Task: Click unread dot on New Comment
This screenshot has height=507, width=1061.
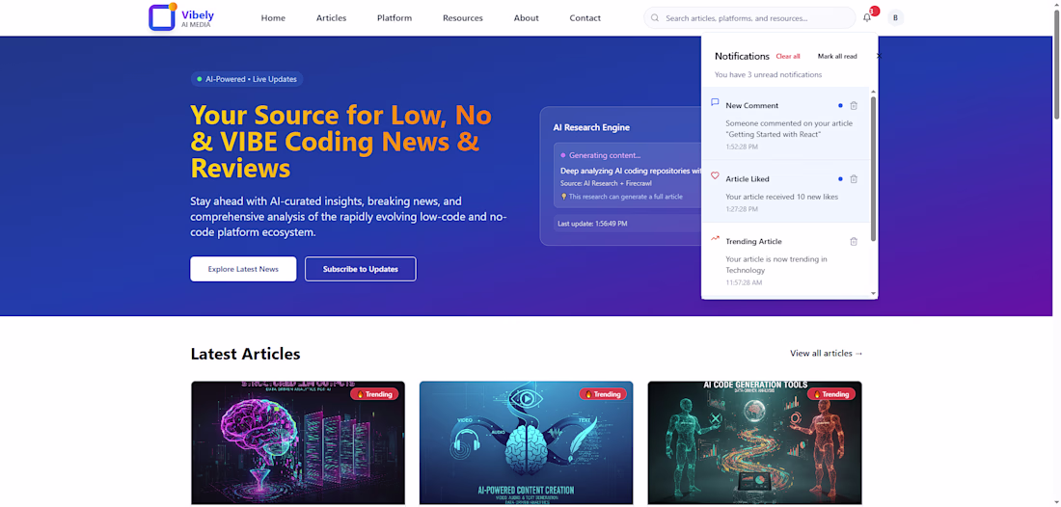Action: 840,105
